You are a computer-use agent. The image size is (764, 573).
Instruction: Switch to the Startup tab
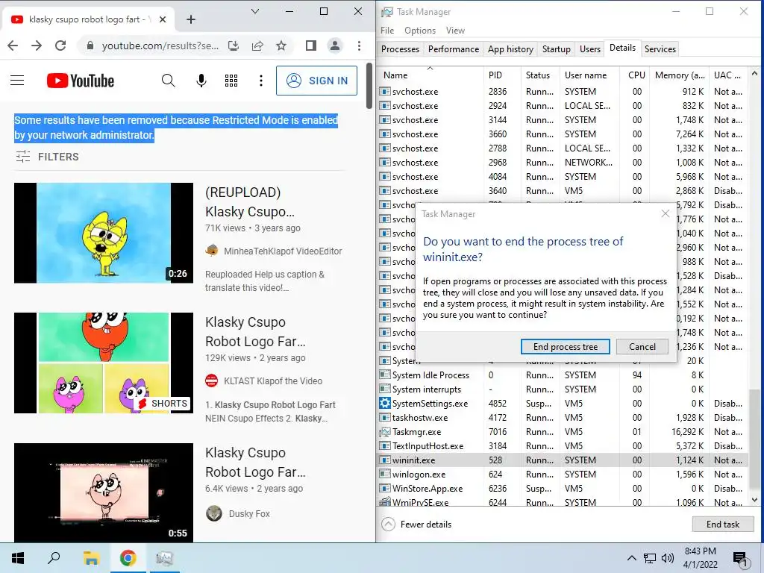[x=556, y=49]
